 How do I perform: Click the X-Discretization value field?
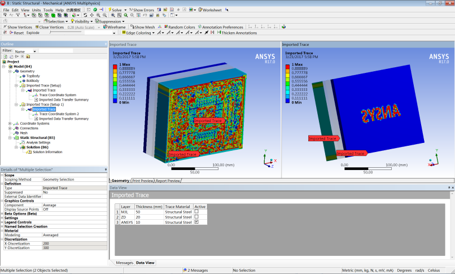(x=75, y=243)
